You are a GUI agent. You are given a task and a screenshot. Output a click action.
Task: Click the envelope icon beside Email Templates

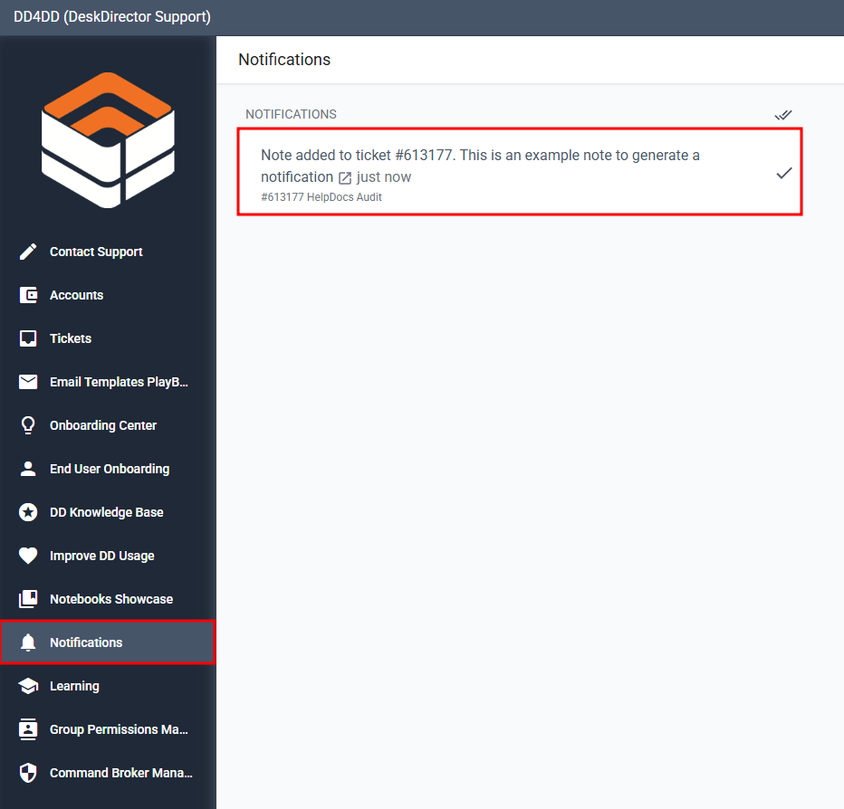point(28,382)
